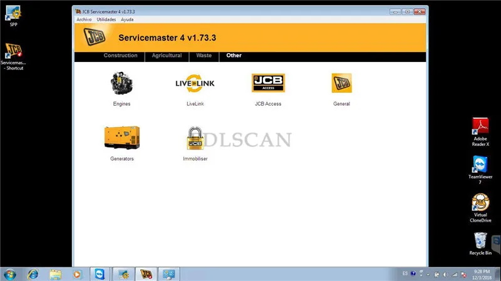
Task: Click the volume speaker tray icon
Action: click(x=446, y=275)
